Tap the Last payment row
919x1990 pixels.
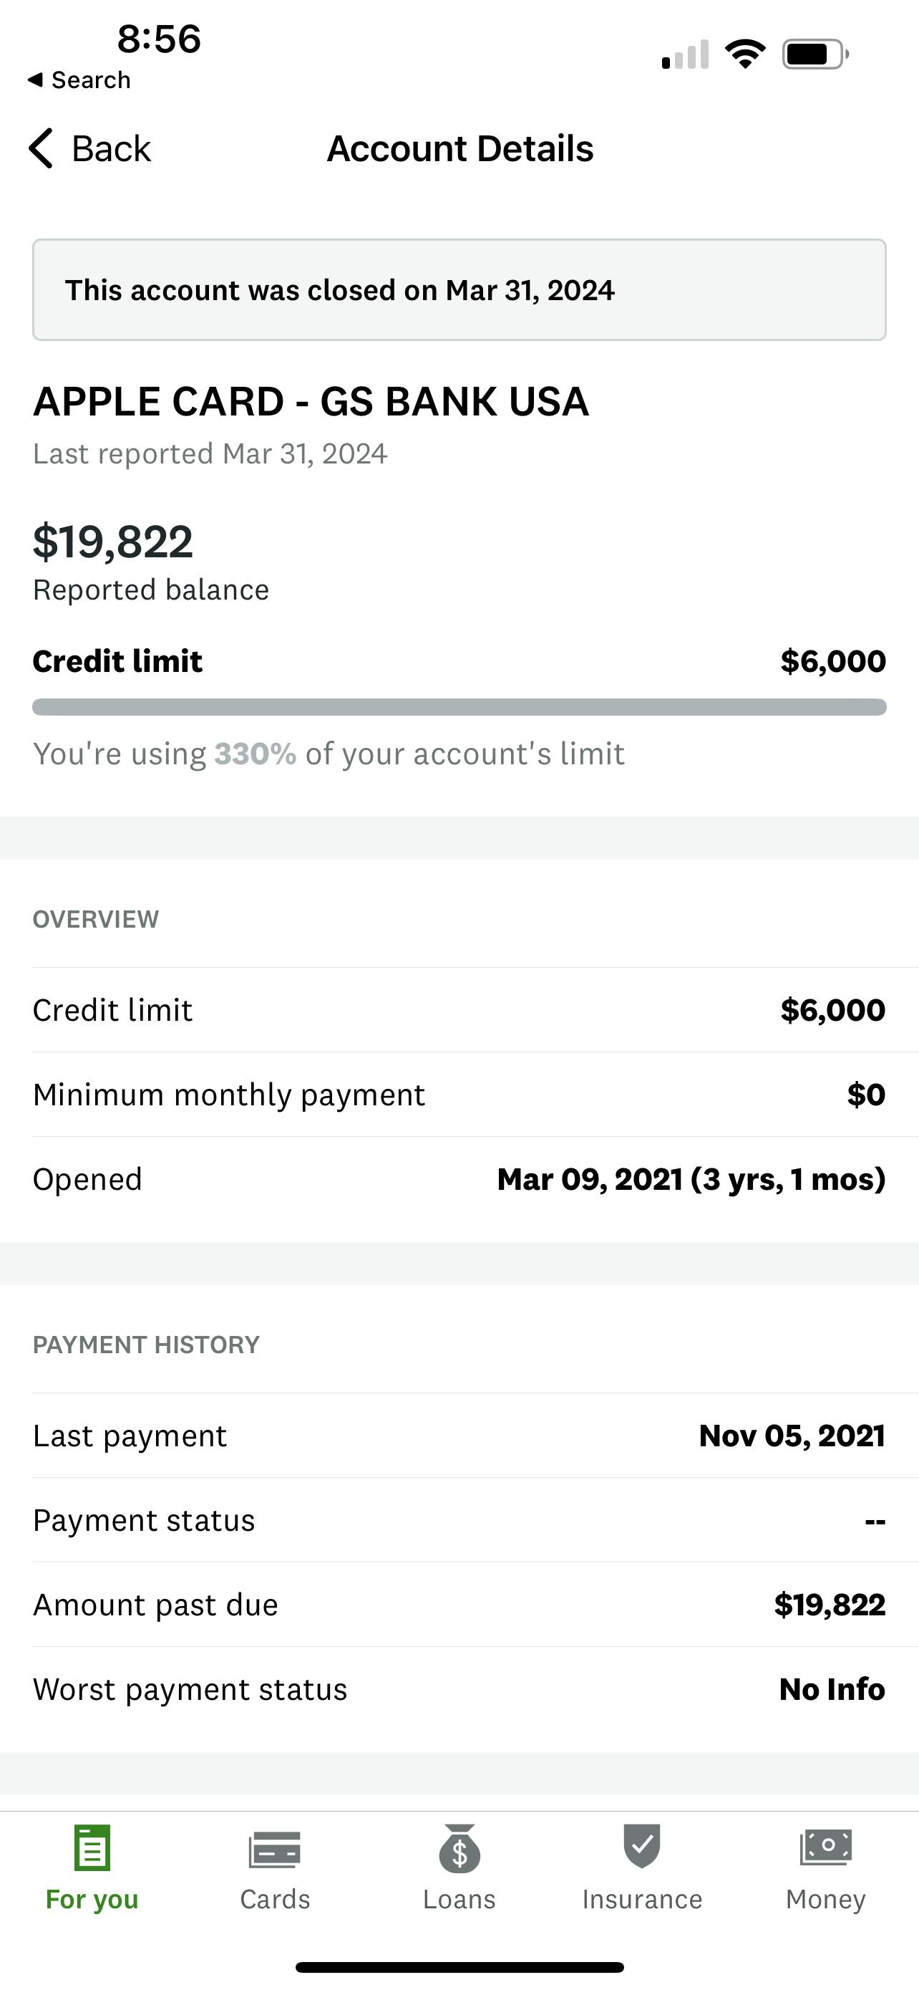(x=459, y=1436)
